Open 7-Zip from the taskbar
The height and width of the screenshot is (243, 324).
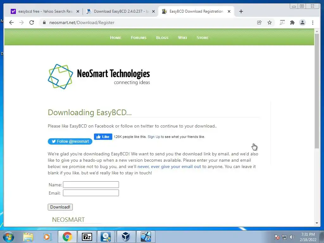(87, 237)
